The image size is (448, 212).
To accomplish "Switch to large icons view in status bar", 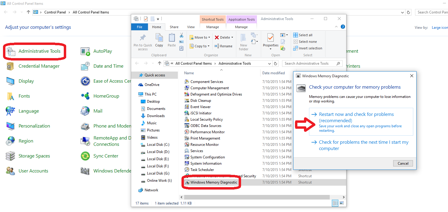I will point(341,203).
